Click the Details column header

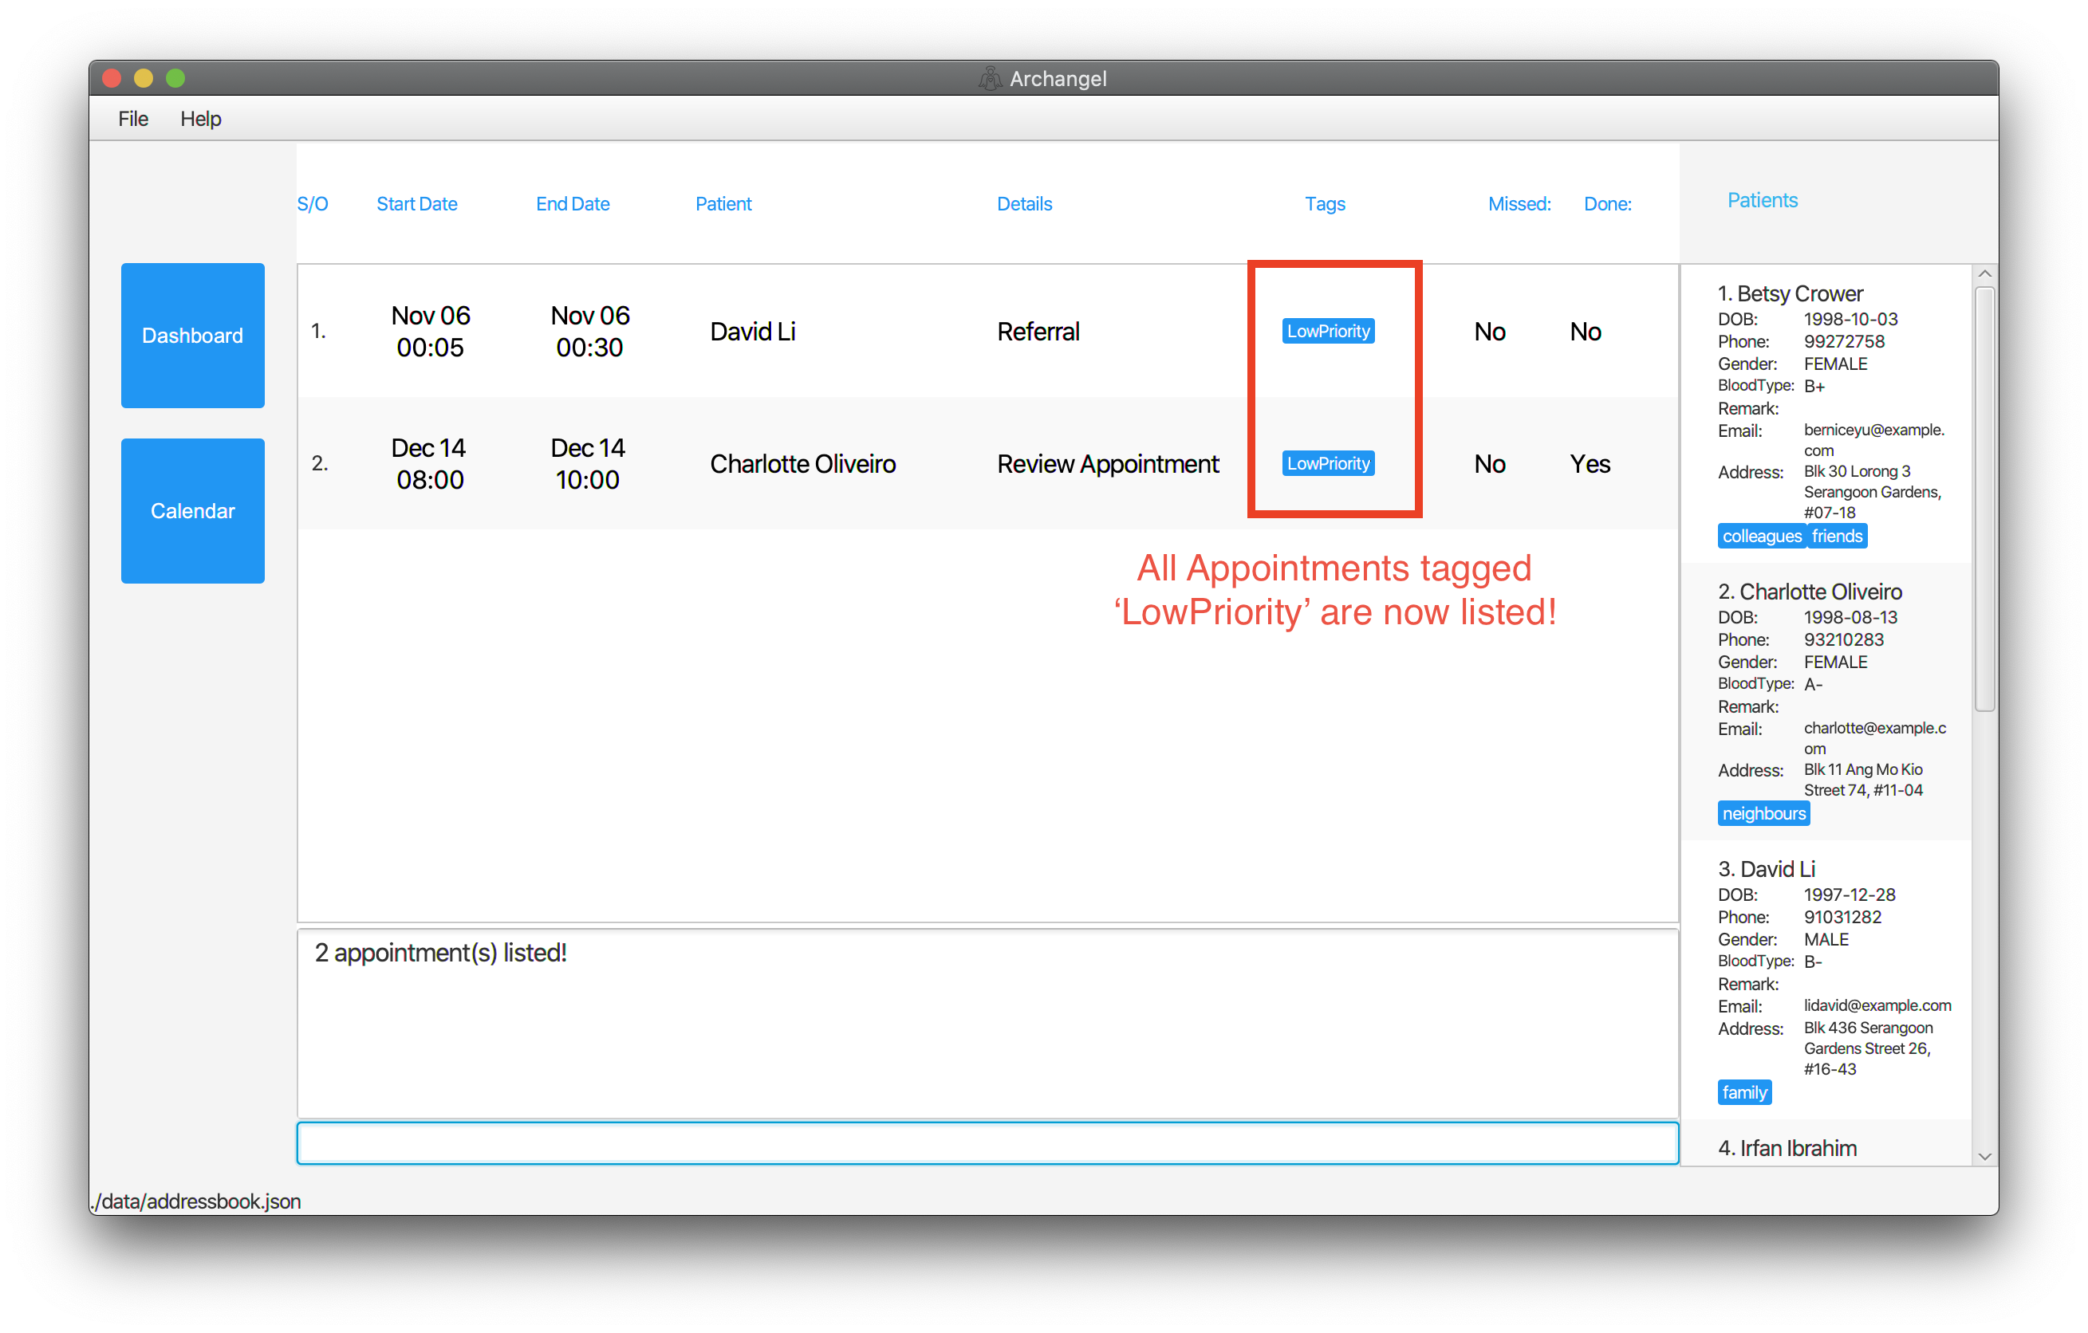click(x=1024, y=203)
